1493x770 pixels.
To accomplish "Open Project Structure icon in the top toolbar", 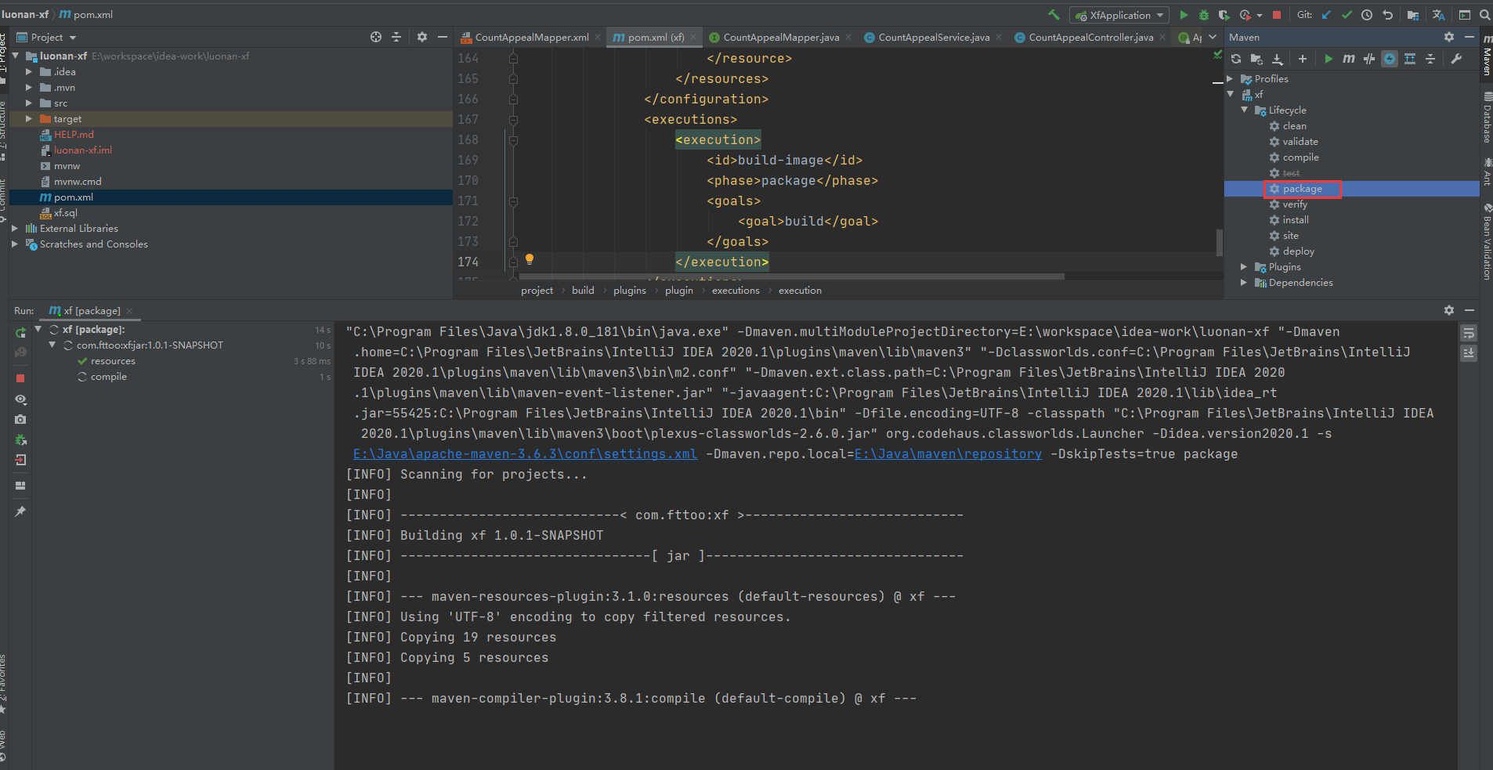I will 1413,15.
